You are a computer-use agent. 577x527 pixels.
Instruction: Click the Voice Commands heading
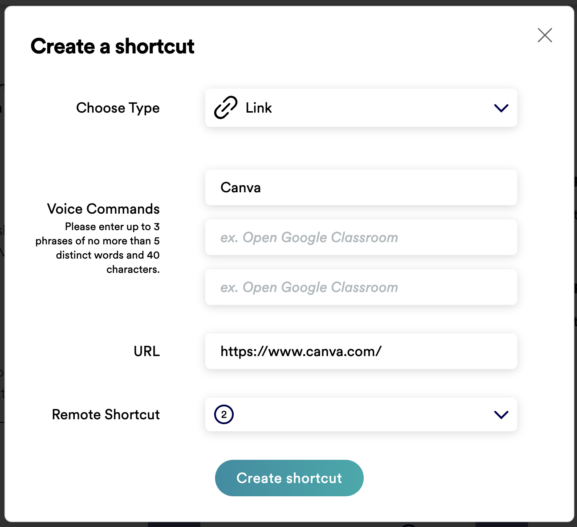[103, 208]
